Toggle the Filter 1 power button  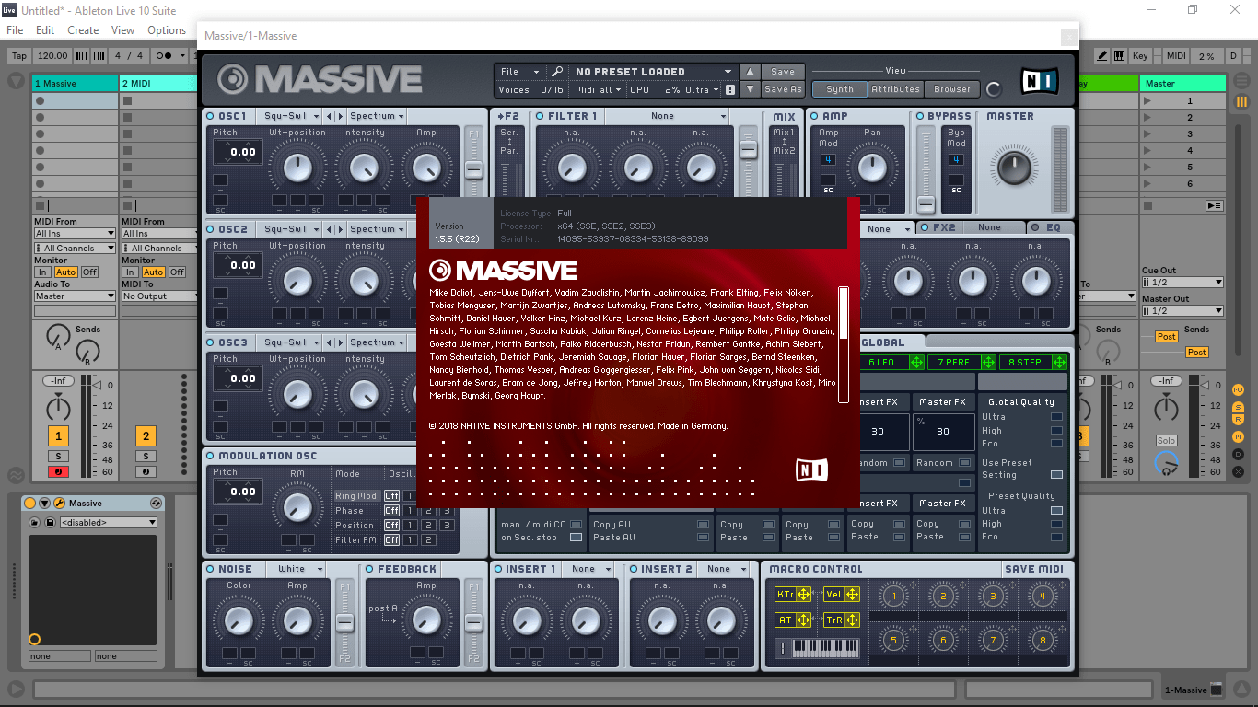541,117
